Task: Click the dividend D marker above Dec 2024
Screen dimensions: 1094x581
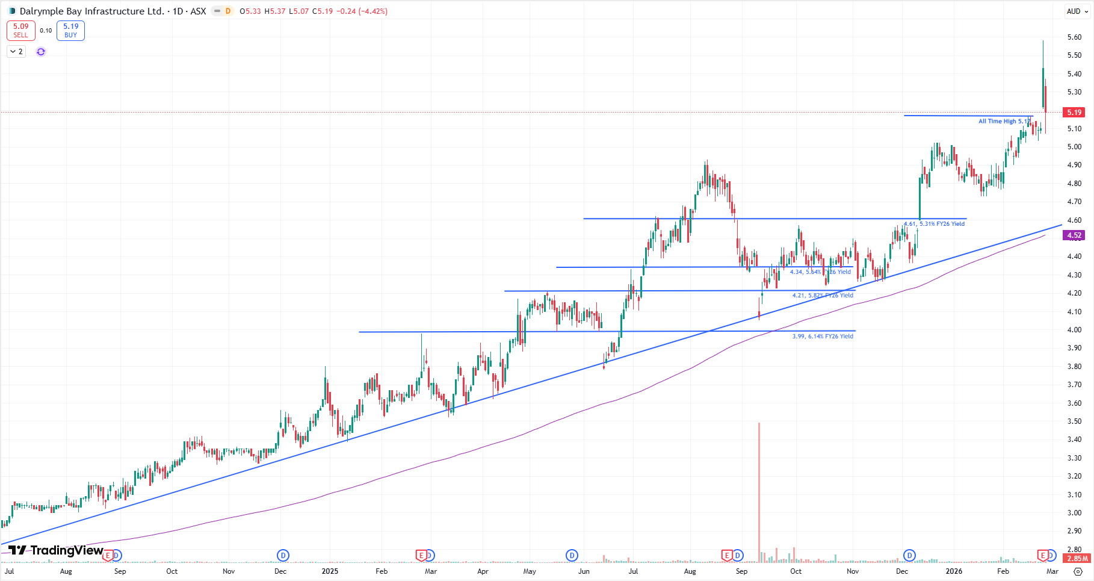Action: click(283, 555)
